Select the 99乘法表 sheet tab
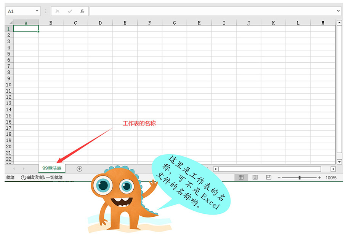This screenshot has height=238, width=346. point(52,168)
